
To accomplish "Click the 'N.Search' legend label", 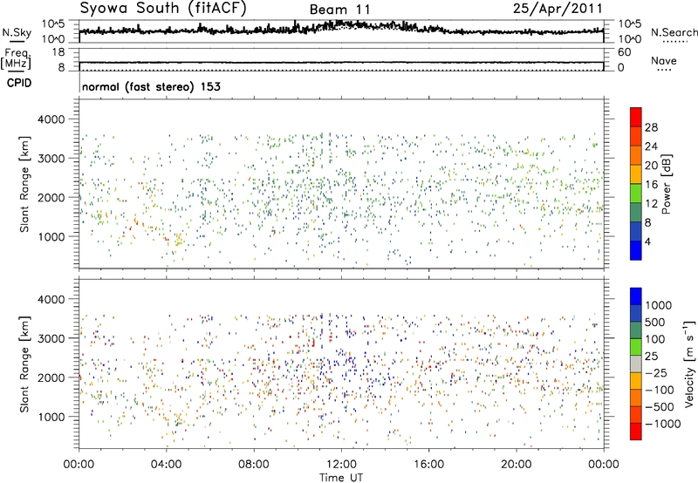I will [674, 32].
